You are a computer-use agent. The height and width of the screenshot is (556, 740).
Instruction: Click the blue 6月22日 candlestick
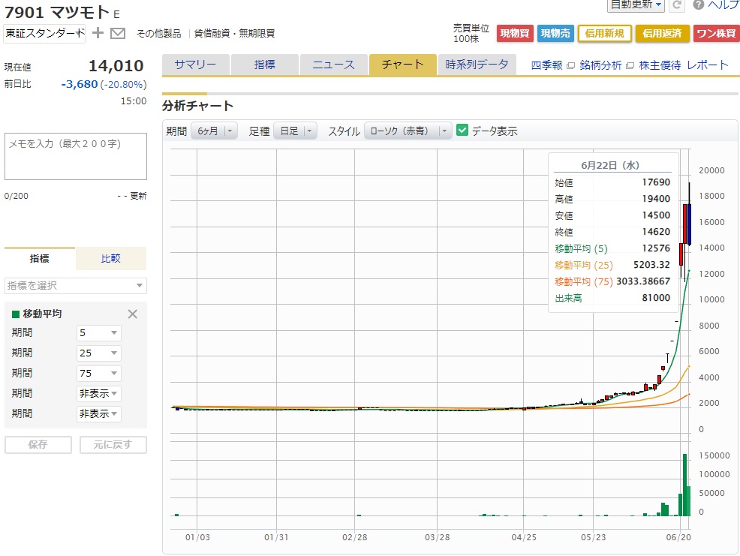point(690,224)
